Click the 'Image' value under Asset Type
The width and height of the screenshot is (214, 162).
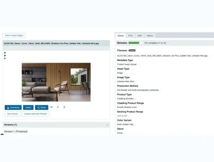[x=120, y=73]
